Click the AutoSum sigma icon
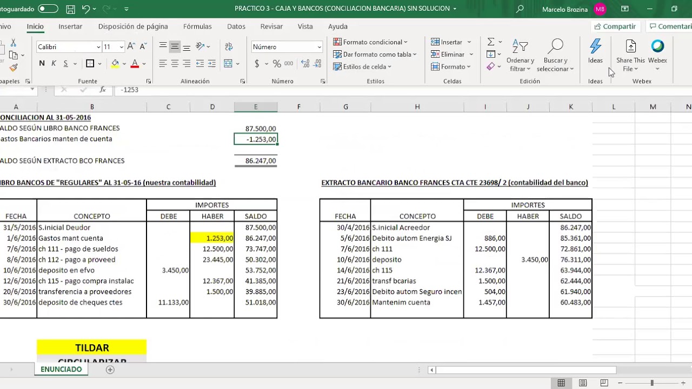Image resolution: width=692 pixels, height=389 pixels. (491, 42)
